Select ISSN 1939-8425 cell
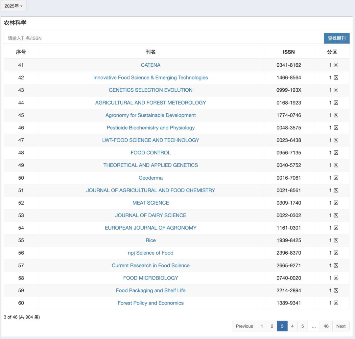This screenshot has width=355, height=339. (289, 240)
